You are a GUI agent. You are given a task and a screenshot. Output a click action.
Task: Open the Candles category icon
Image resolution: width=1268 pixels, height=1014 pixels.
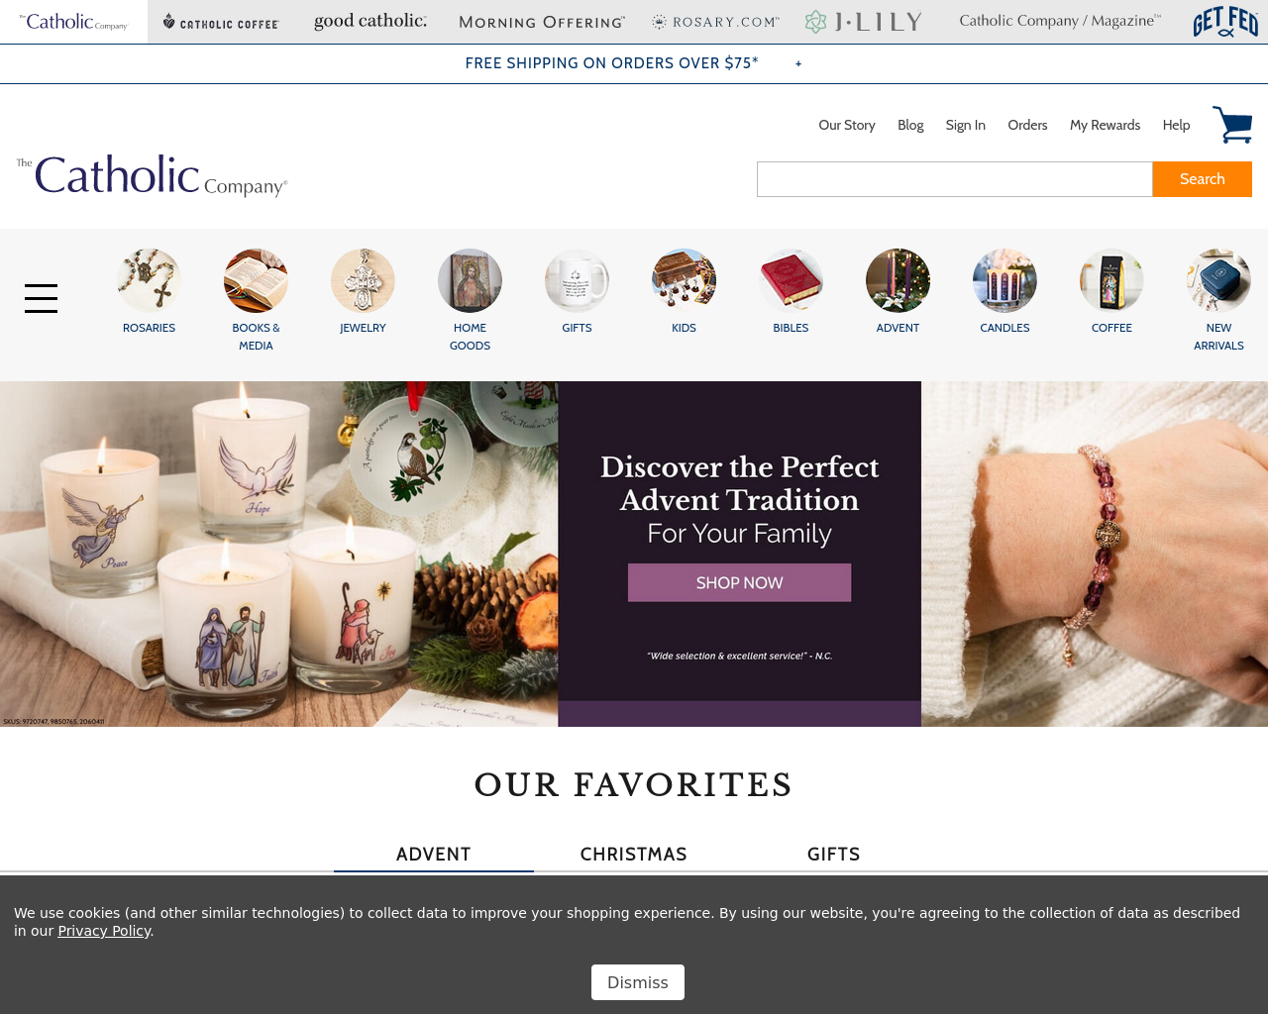click(x=1004, y=280)
